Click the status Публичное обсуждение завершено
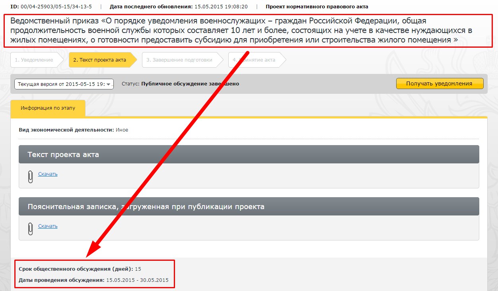Viewport: 498px width, 291px height. [x=190, y=84]
